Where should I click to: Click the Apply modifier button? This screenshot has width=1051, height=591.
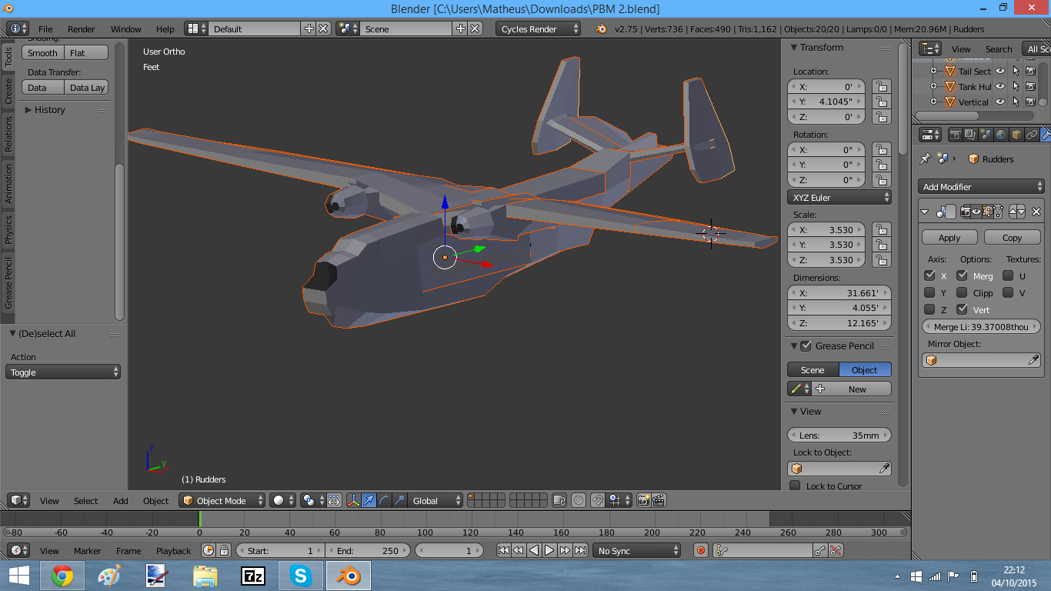[x=949, y=238]
